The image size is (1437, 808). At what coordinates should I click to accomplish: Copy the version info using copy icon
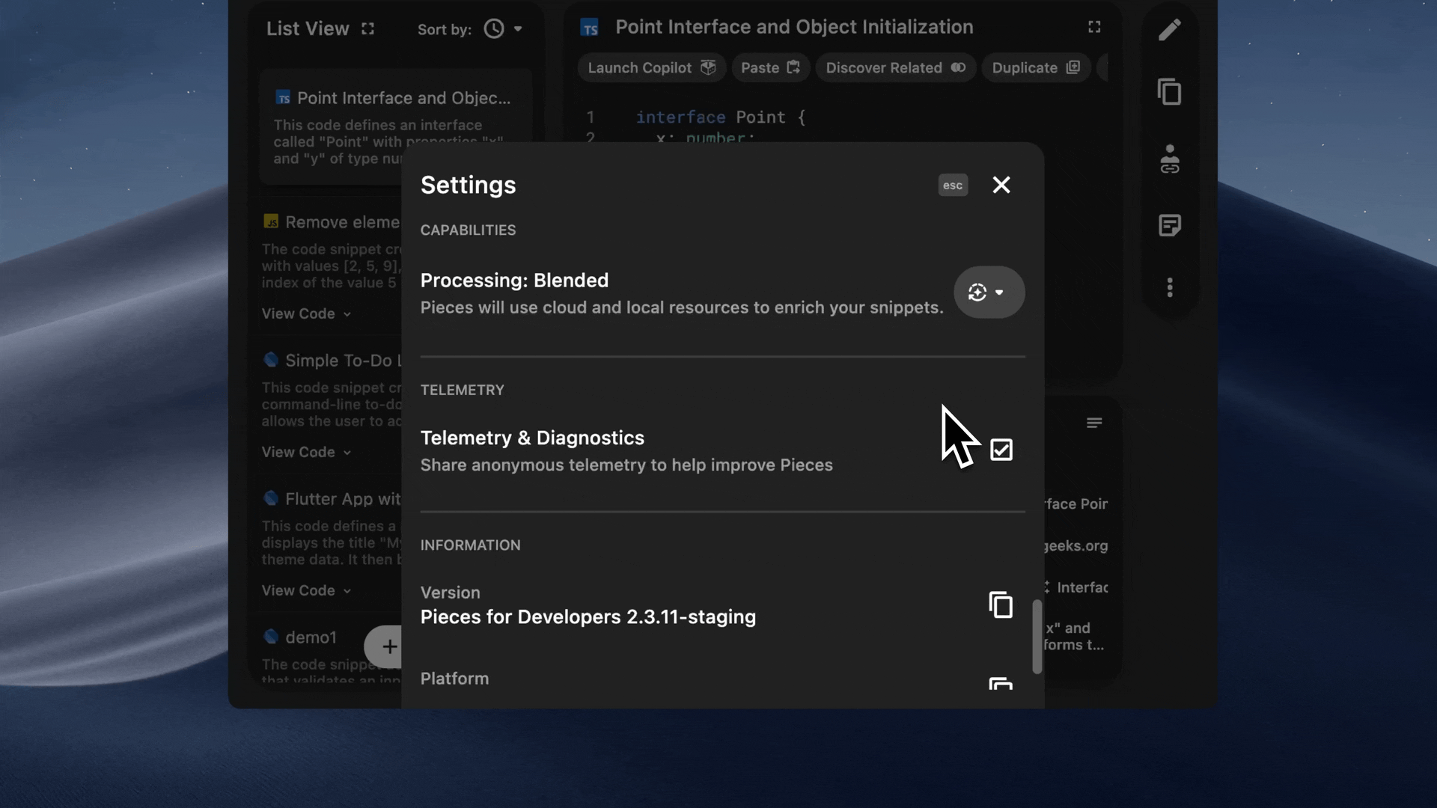click(1001, 605)
